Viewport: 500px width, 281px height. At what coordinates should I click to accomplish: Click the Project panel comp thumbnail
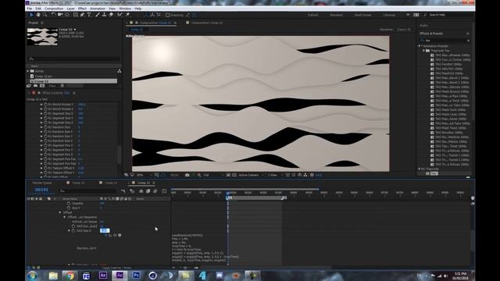point(42,37)
